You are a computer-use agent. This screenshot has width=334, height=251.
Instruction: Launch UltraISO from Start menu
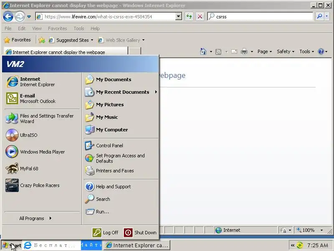click(x=42, y=135)
